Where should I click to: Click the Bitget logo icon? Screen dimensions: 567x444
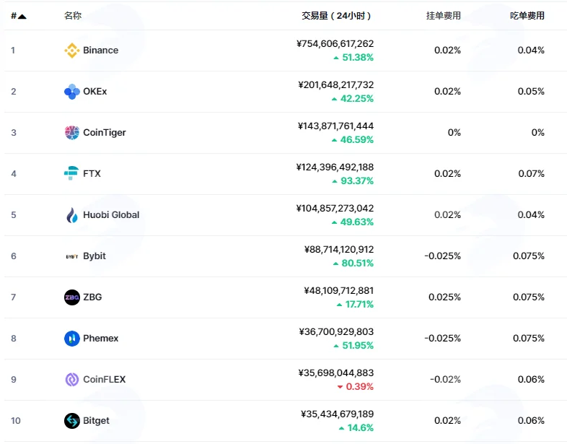72,421
